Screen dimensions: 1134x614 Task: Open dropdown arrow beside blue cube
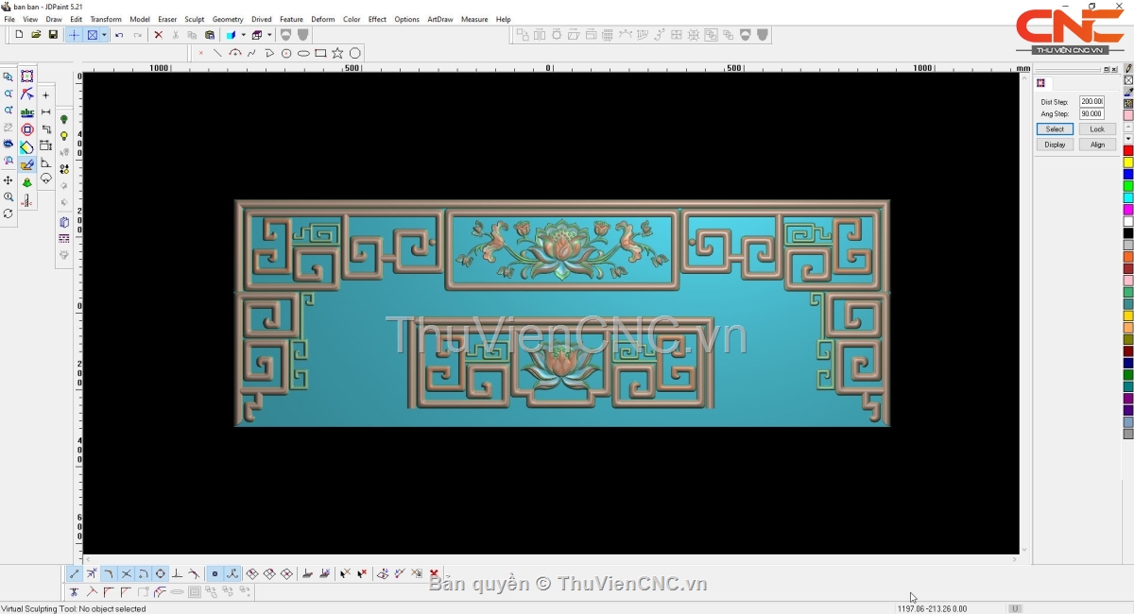point(243,35)
